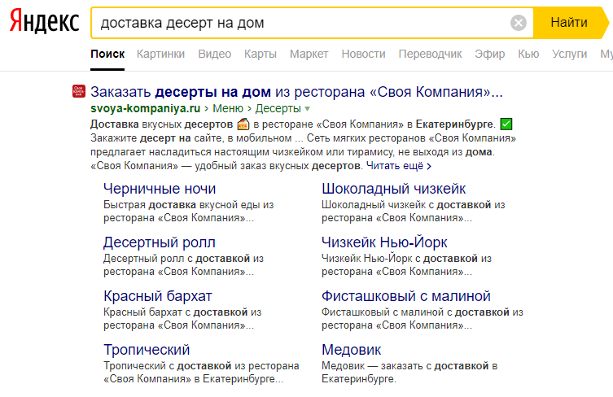Open the Фисташковый с малиной sitelink
The height and width of the screenshot is (397, 613).
(x=406, y=296)
